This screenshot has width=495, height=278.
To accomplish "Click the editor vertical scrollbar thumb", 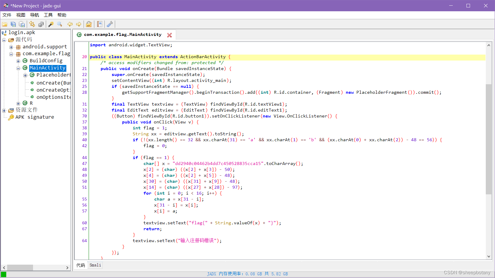I will [488, 139].
